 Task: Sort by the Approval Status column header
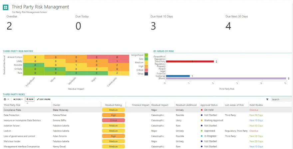point(209,105)
